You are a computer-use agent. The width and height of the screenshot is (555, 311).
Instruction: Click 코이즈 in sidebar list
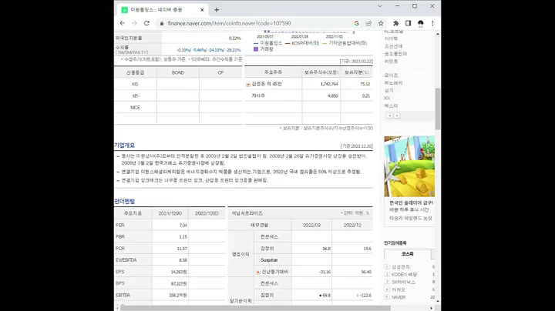coord(391,75)
